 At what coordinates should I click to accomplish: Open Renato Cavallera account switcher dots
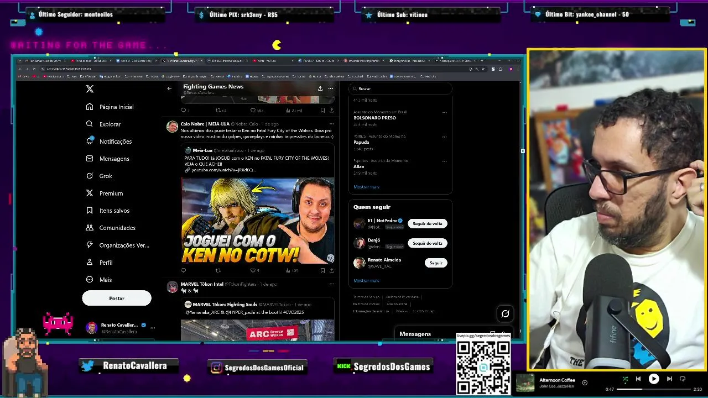[153, 328]
